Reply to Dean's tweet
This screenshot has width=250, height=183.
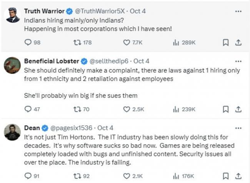coord(28,176)
